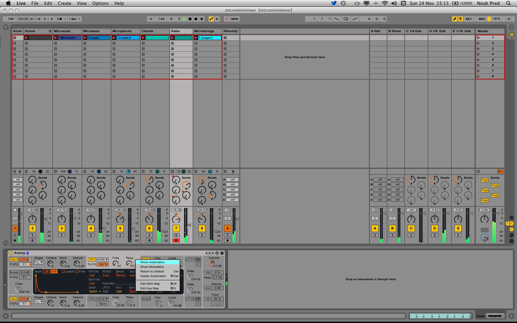Select Edit Key Map entry
Image resolution: width=517 pixels, height=323 pixels.
158,288
